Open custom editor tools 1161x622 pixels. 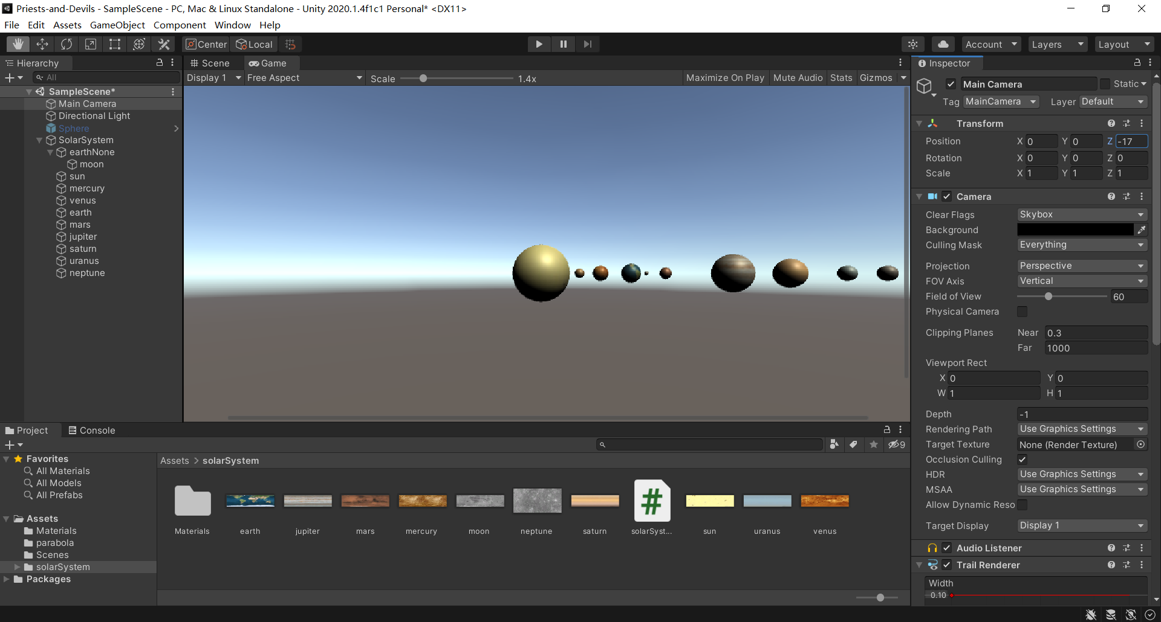tap(164, 44)
